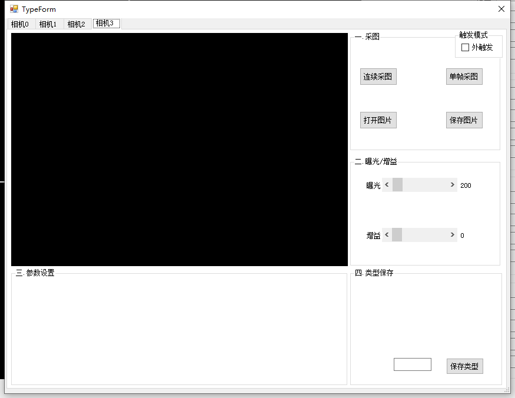
Task: Decrease 增益 with left arrow
Action: point(387,235)
